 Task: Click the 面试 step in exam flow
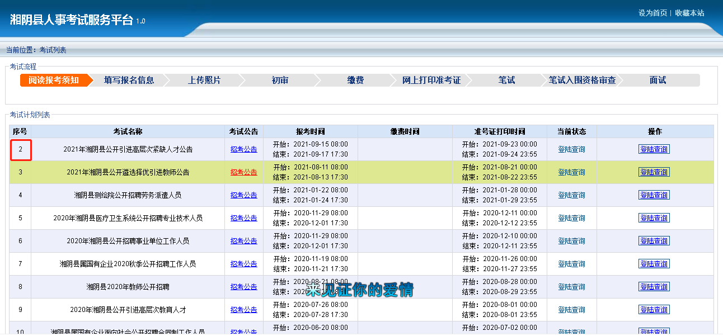[x=658, y=81]
